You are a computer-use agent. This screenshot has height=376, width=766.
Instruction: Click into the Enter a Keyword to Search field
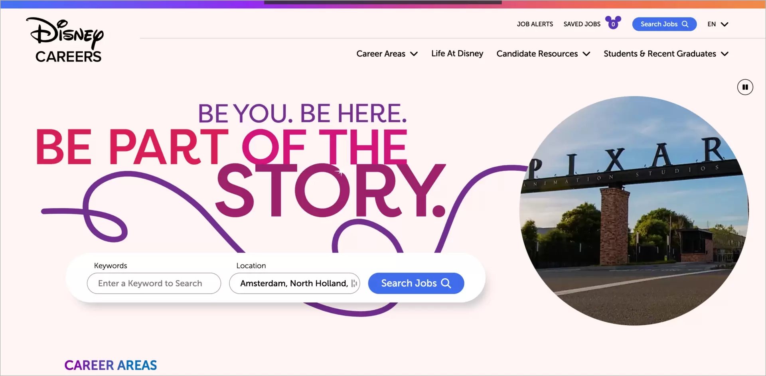coord(154,283)
